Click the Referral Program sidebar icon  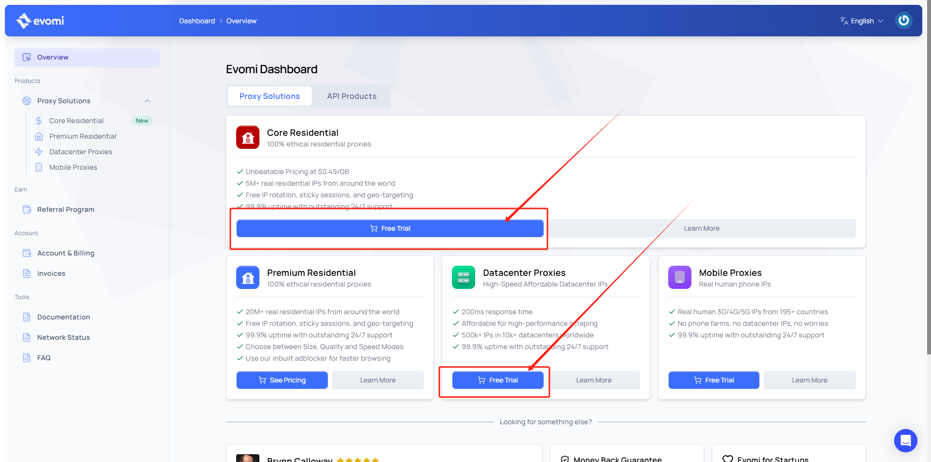(27, 209)
